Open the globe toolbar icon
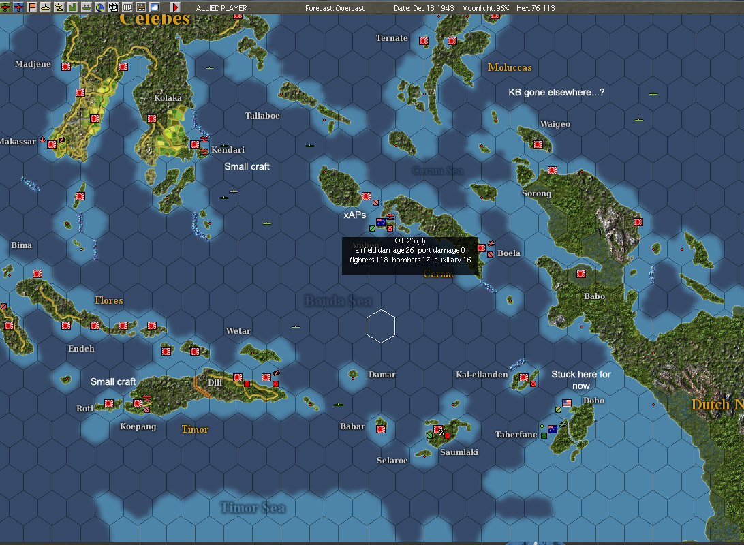Viewport: 744px width, 545px height. pyautogui.click(x=100, y=7)
